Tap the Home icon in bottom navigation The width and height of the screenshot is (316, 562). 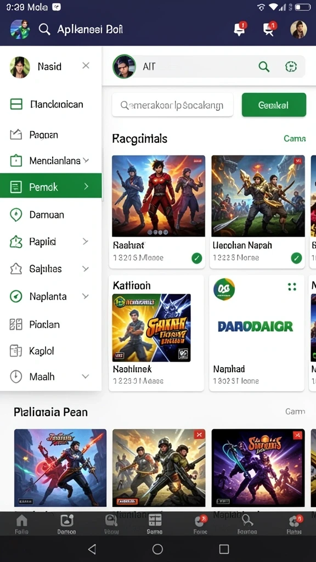22,524
